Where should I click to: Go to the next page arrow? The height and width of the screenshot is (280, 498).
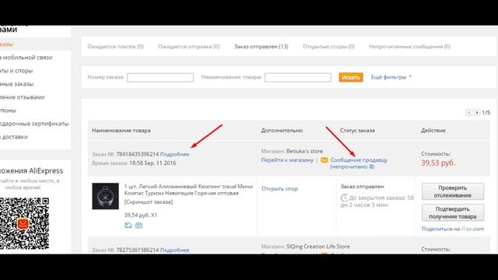click(x=477, y=112)
